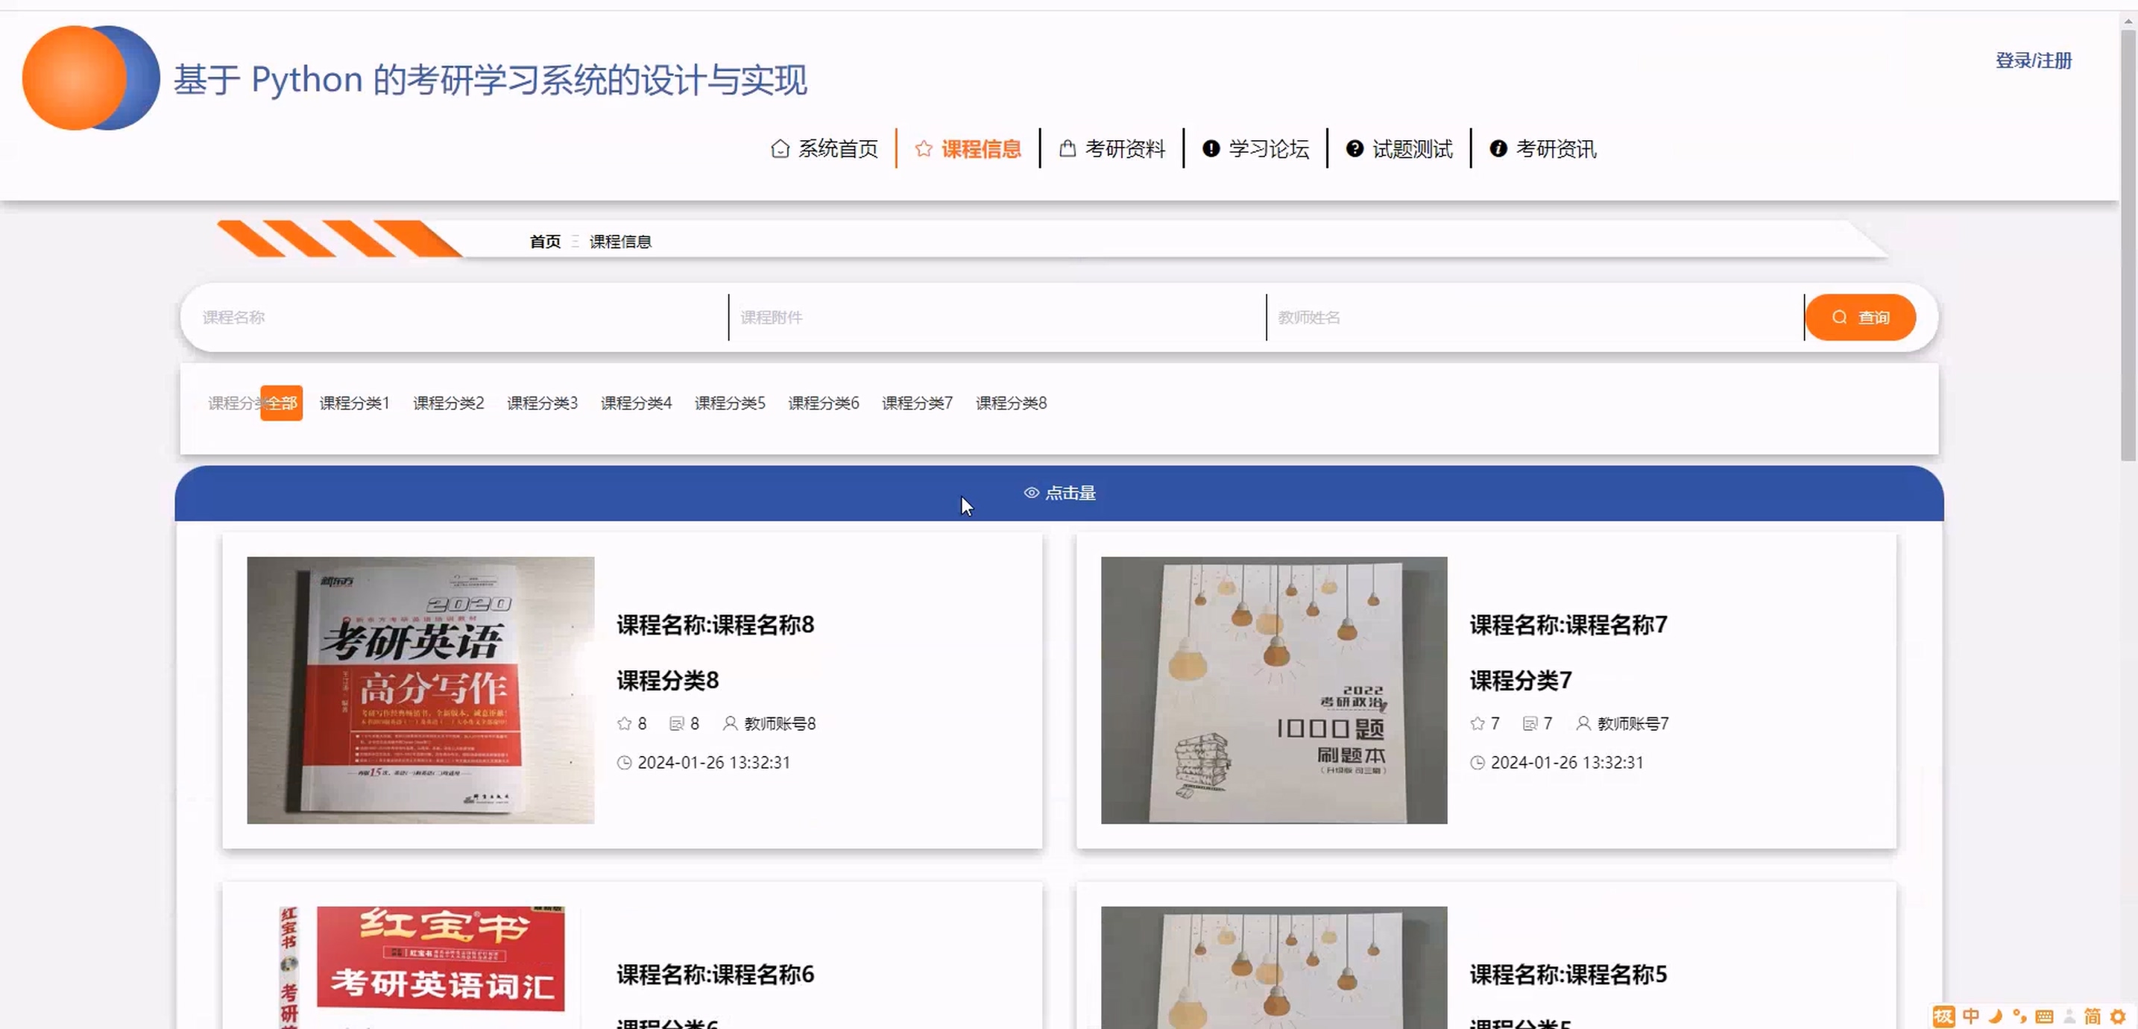Click the comment icon on 课程名称7 card
The width and height of the screenshot is (2138, 1029).
pyautogui.click(x=1530, y=723)
